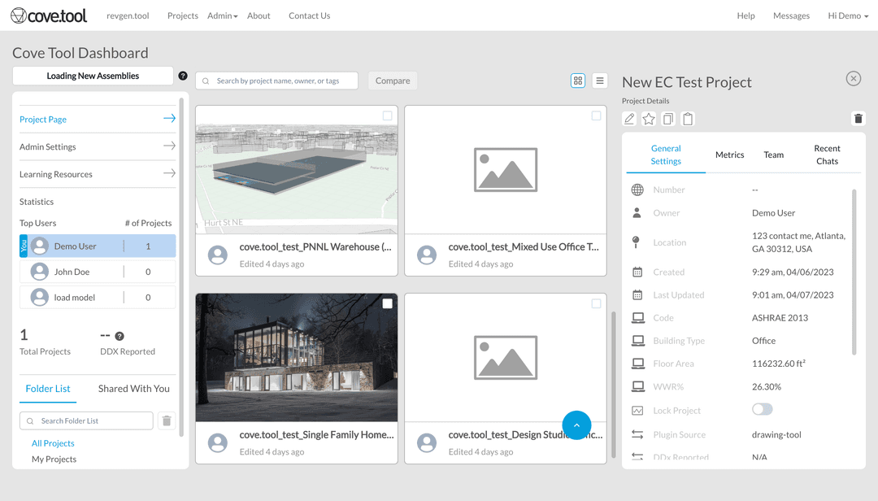878x501 pixels.
Task: Click the '116232.60 ft²' floor area value
Action: 778,364
